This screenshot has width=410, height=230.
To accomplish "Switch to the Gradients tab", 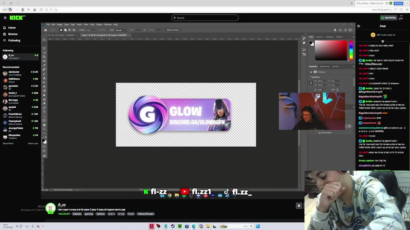I will 329,37.
